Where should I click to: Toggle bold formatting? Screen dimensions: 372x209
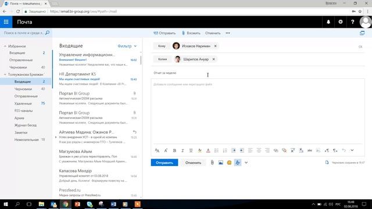pyautogui.click(x=174, y=150)
